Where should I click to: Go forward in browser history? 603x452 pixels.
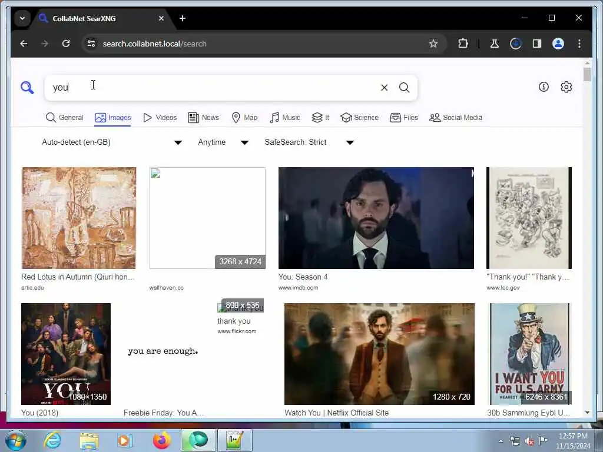pos(45,44)
